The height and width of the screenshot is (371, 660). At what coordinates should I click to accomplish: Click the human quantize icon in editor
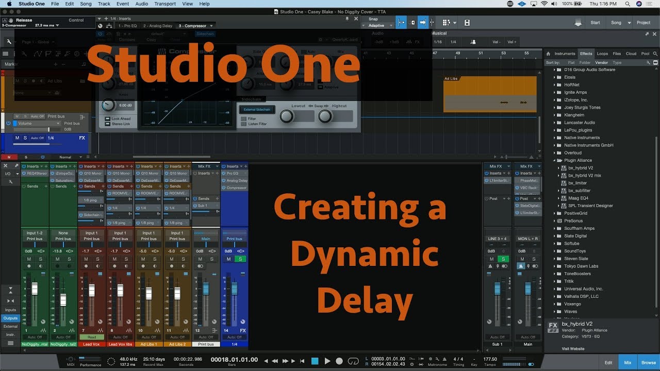tap(473, 42)
